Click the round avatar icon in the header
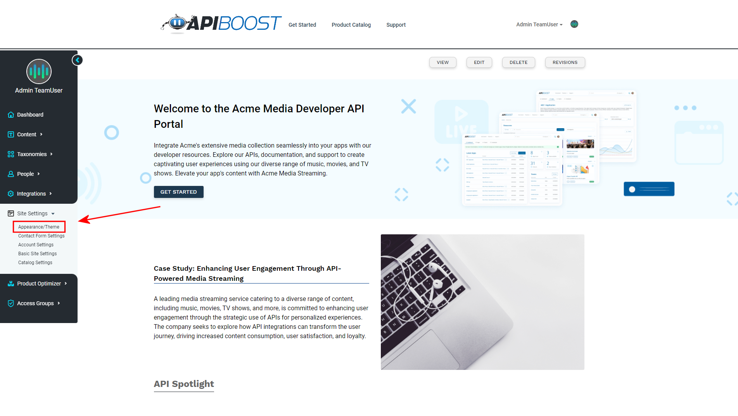738x416 pixels. pyautogui.click(x=574, y=24)
